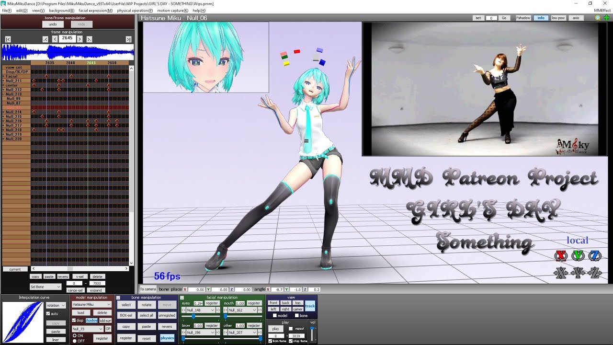Next other morph arrow button
This screenshot has width=613, height=345.
pos(261,332)
